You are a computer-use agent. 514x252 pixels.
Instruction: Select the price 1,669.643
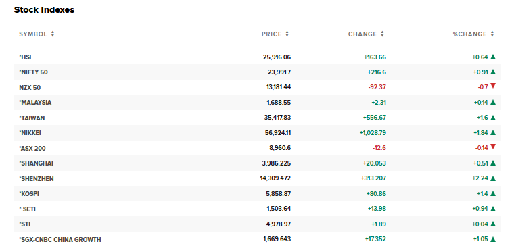[277, 239]
